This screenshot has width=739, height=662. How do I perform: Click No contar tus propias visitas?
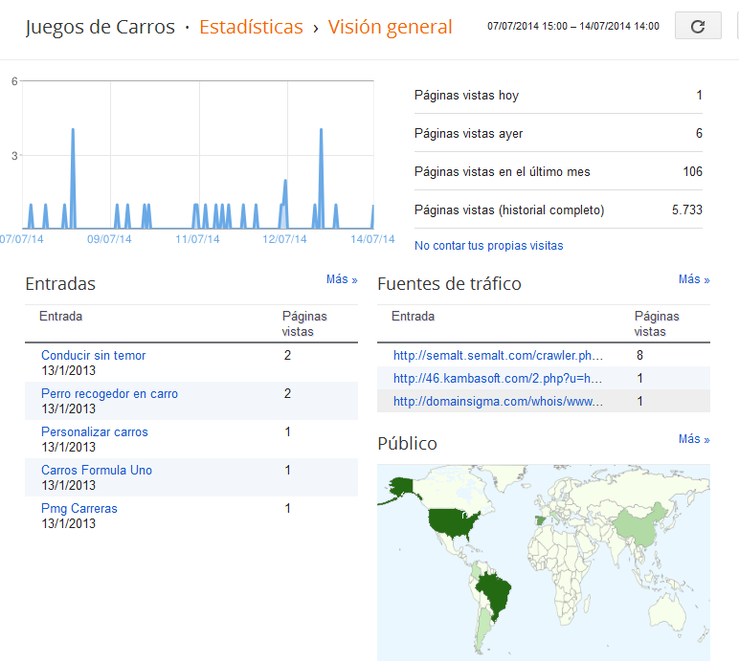[489, 245]
